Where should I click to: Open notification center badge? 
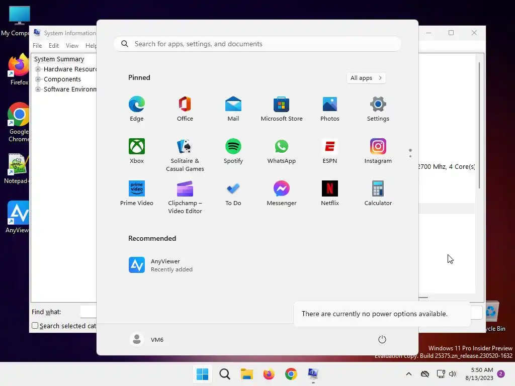coord(501,374)
